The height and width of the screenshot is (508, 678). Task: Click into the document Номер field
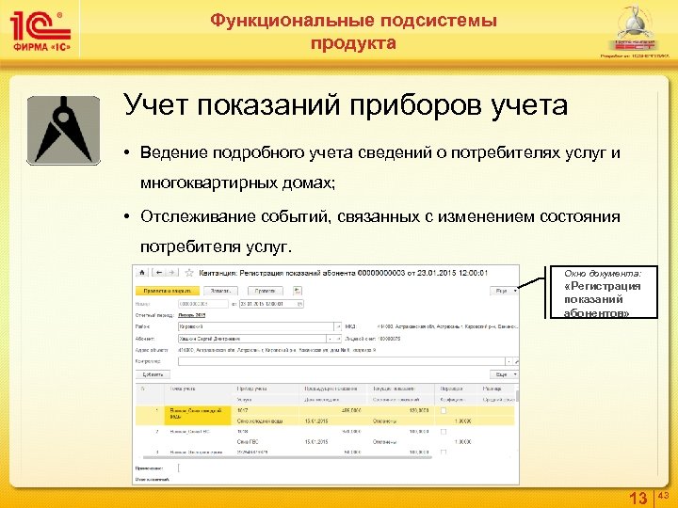(x=202, y=304)
